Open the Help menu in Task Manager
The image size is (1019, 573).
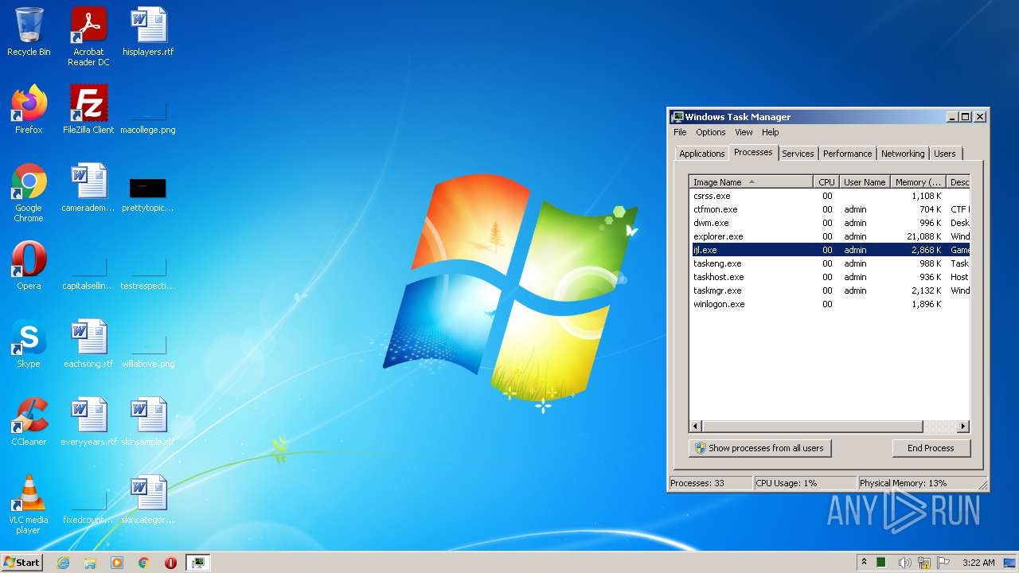[770, 132]
